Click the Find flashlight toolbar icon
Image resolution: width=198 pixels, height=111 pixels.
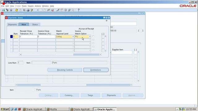7,10
